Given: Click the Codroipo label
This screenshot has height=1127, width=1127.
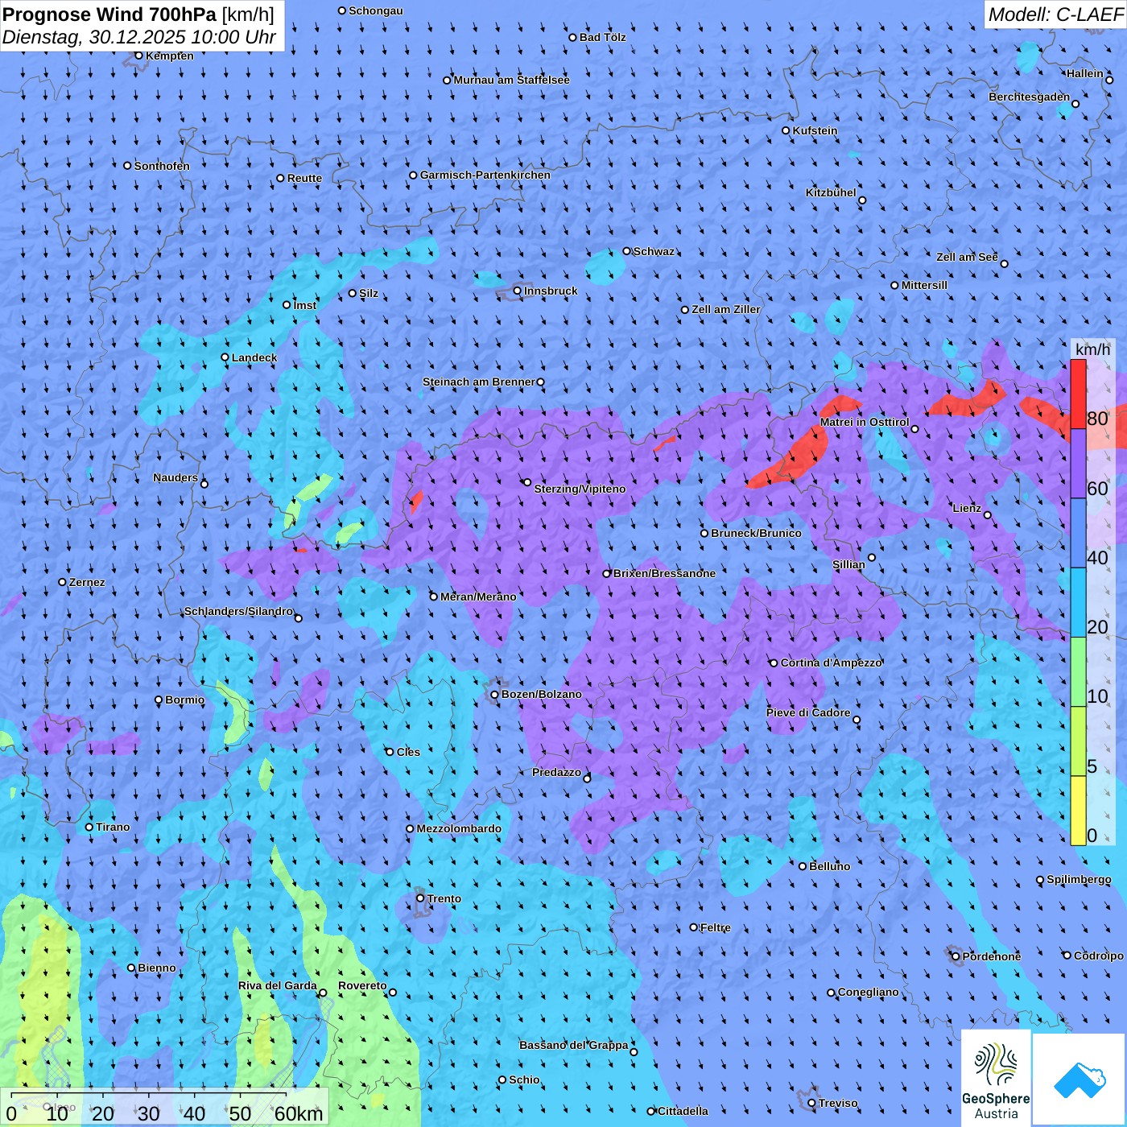Looking at the screenshot, I should [1099, 956].
